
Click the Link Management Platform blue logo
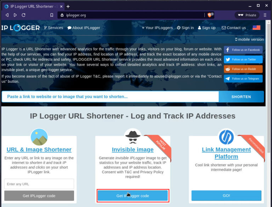point(226,137)
